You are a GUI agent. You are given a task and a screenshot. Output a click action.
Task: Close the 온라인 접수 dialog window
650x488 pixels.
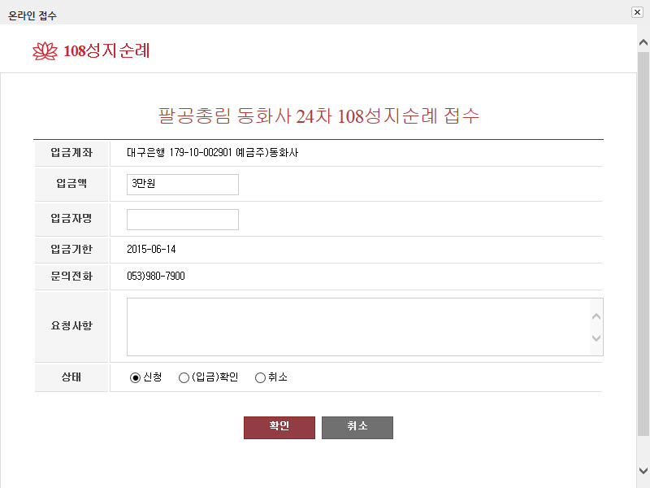(637, 12)
